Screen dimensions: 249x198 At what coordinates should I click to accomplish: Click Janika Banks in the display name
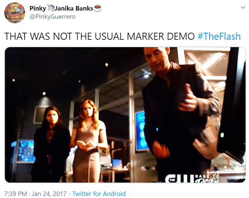click(x=74, y=9)
